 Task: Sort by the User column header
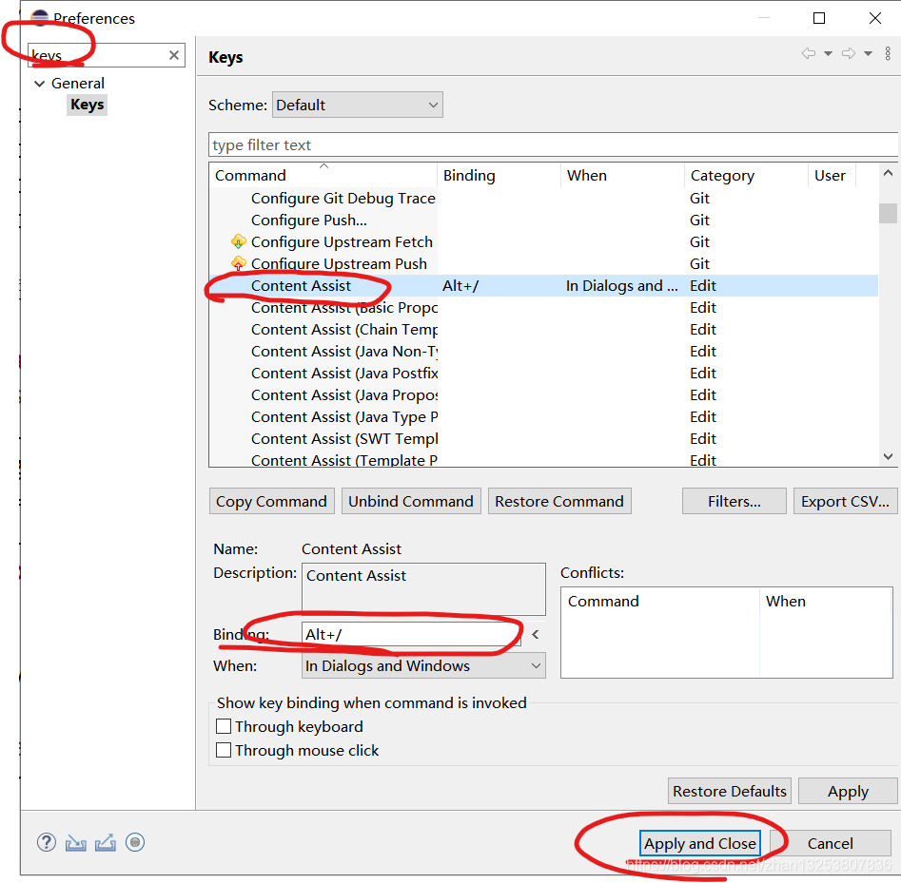pyautogui.click(x=832, y=175)
